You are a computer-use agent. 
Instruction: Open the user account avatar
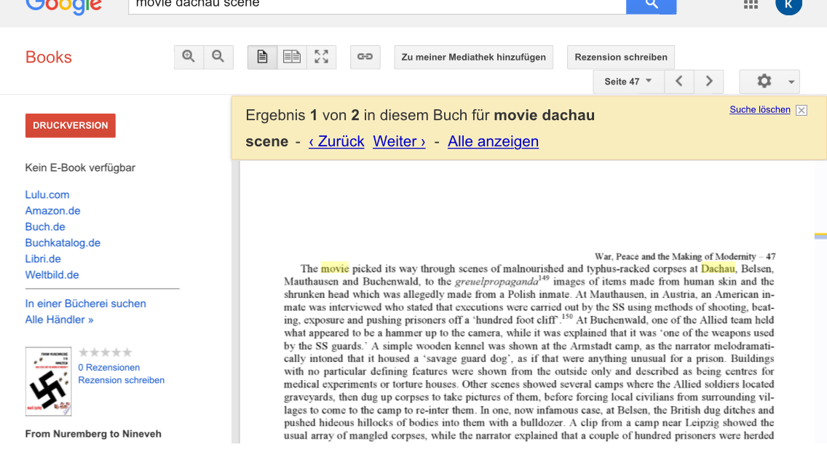click(788, 5)
